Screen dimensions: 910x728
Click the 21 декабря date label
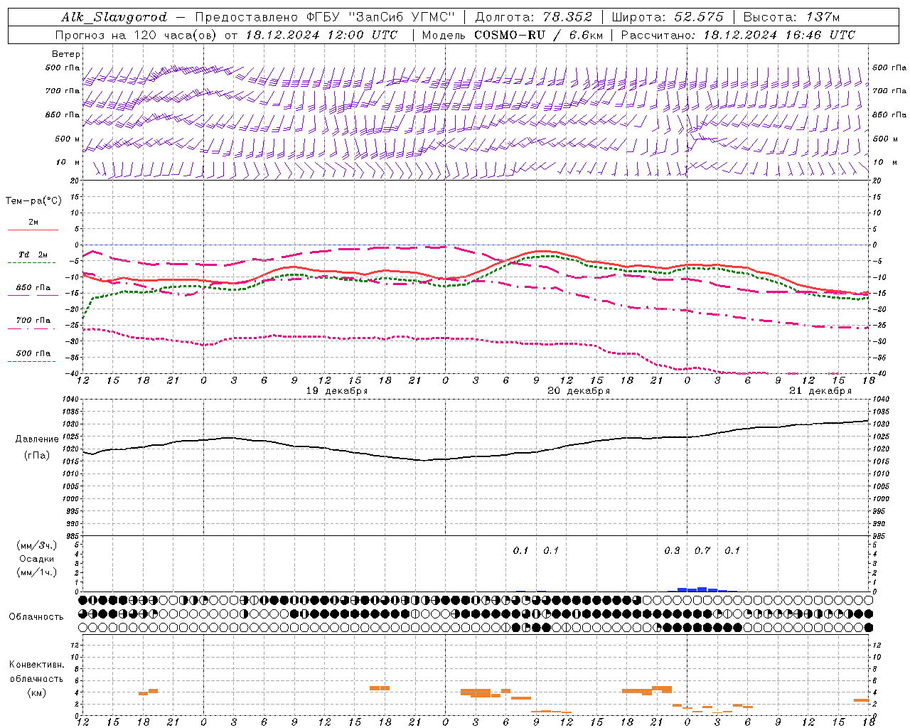point(820,391)
